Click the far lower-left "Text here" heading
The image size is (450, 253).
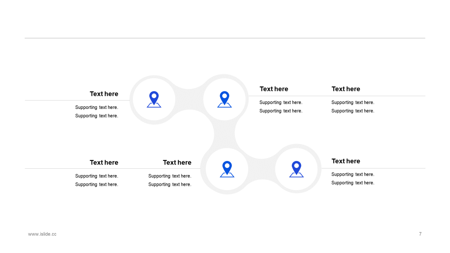104,162
